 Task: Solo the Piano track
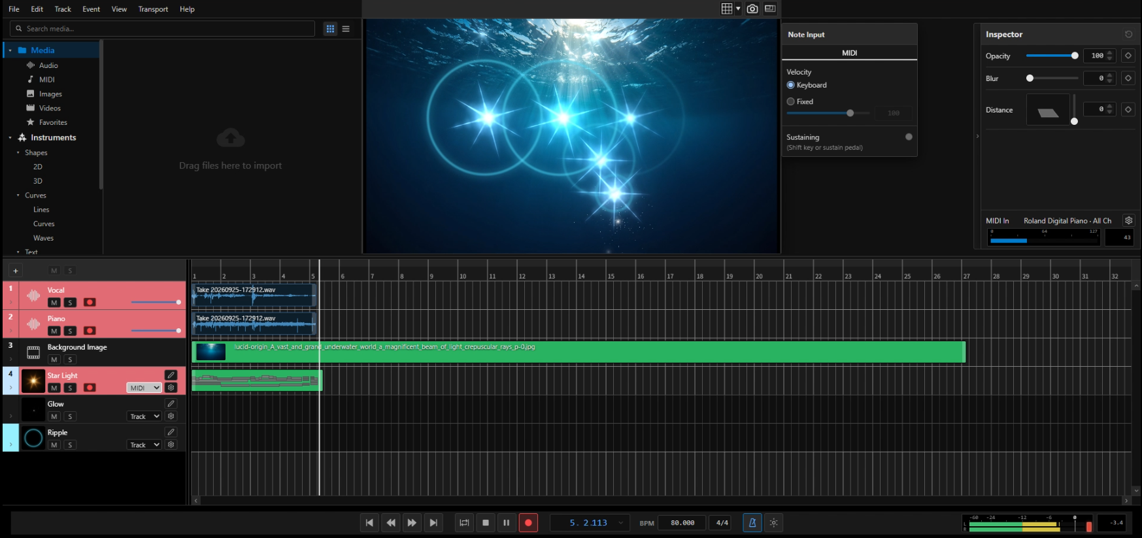(x=70, y=331)
